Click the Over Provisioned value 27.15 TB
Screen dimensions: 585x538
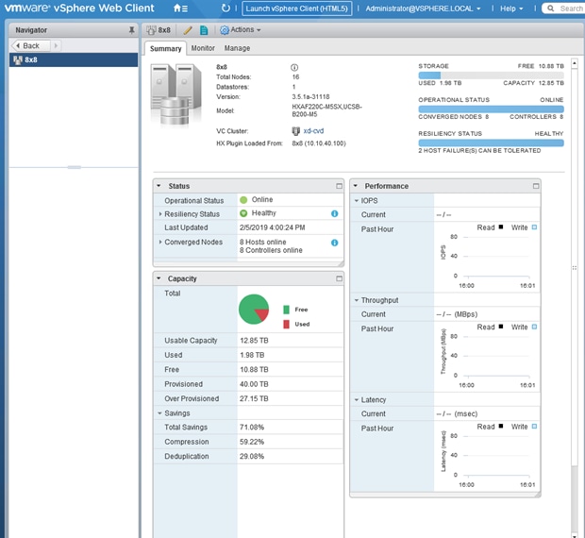point(254,398)
